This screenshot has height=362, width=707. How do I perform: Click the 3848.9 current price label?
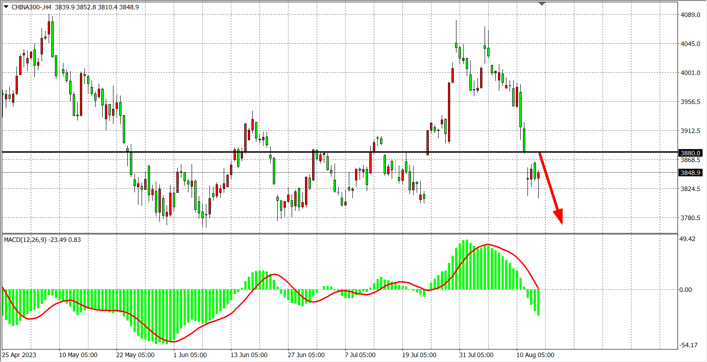tap(690, 173)
